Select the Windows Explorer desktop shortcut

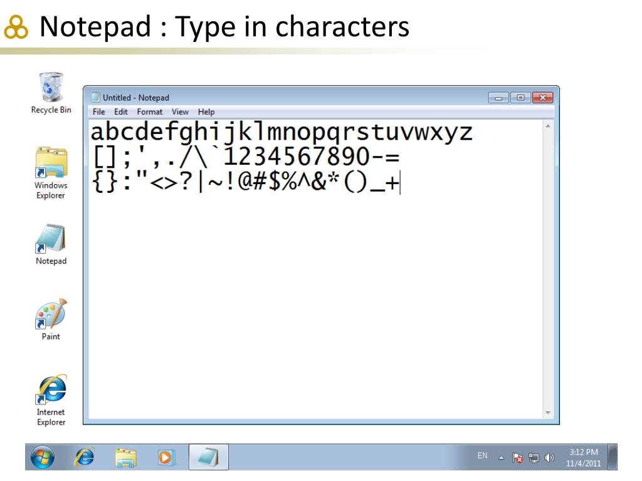51,173
